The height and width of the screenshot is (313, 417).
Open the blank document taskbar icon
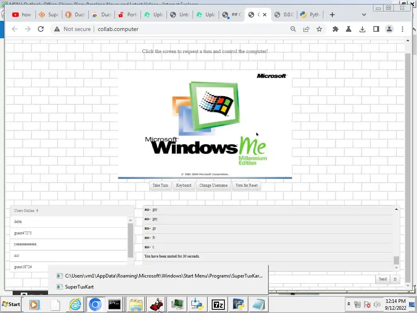(55, 304)
